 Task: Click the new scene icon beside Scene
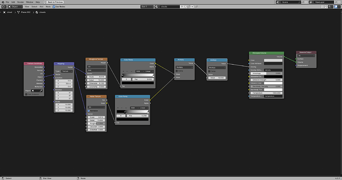pyautogui.click(x=303, y=2)
